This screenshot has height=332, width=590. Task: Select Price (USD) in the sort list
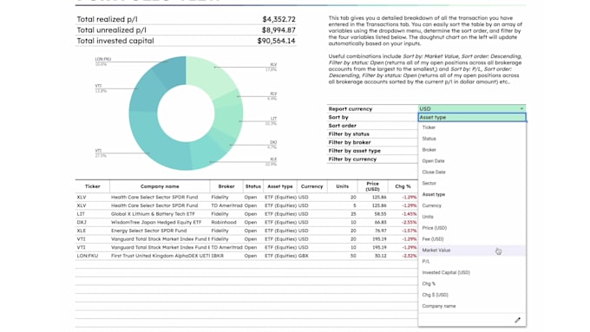coord(472,228)
